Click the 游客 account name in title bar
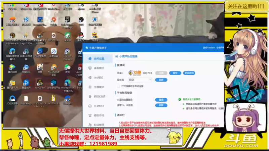This screenshot has height=151, width=269. pos(209,48)
